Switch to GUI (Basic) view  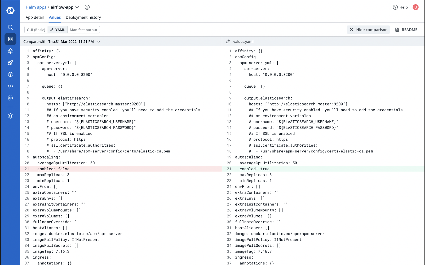tap(36, 30)
